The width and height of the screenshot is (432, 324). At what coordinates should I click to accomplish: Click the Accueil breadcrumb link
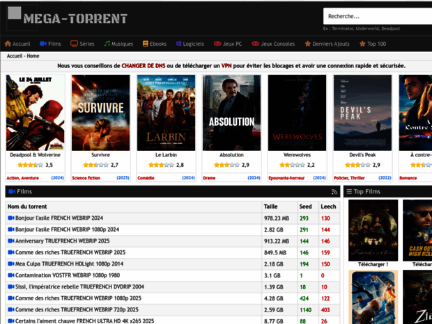pos(15,56)
